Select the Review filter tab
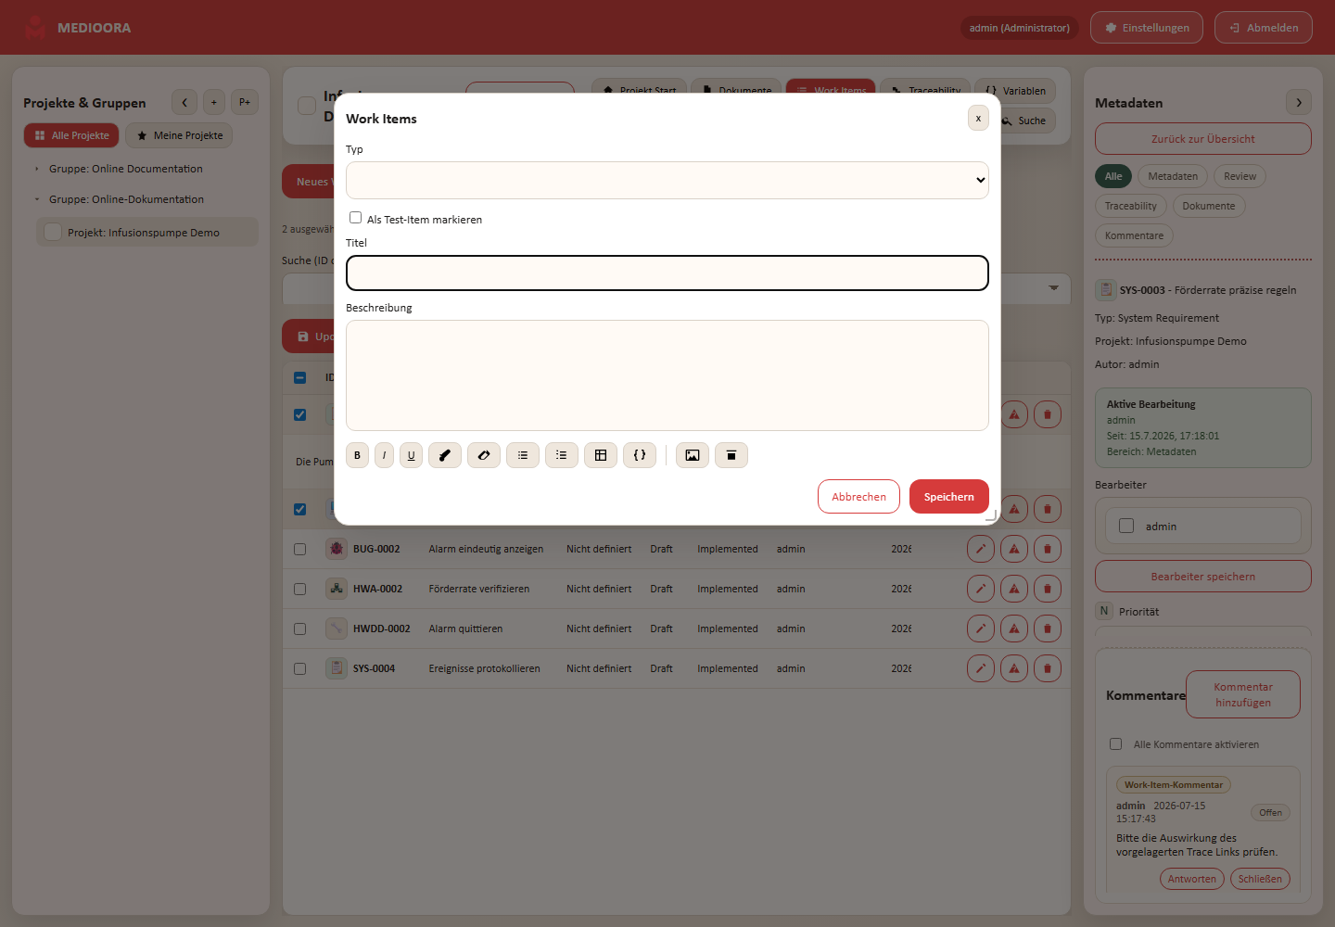1335x927 pixels. pyautogui.click(x=1240, y=176)
